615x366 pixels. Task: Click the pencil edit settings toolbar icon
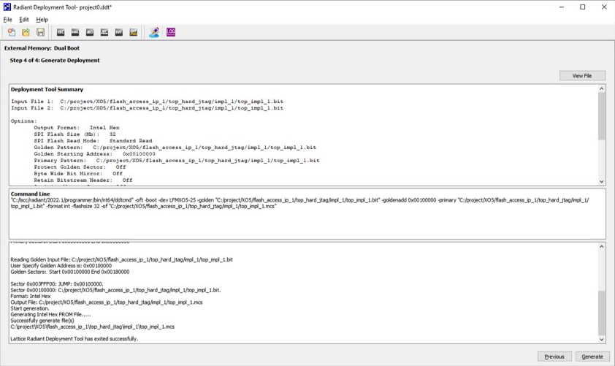[x=154, y=32]
